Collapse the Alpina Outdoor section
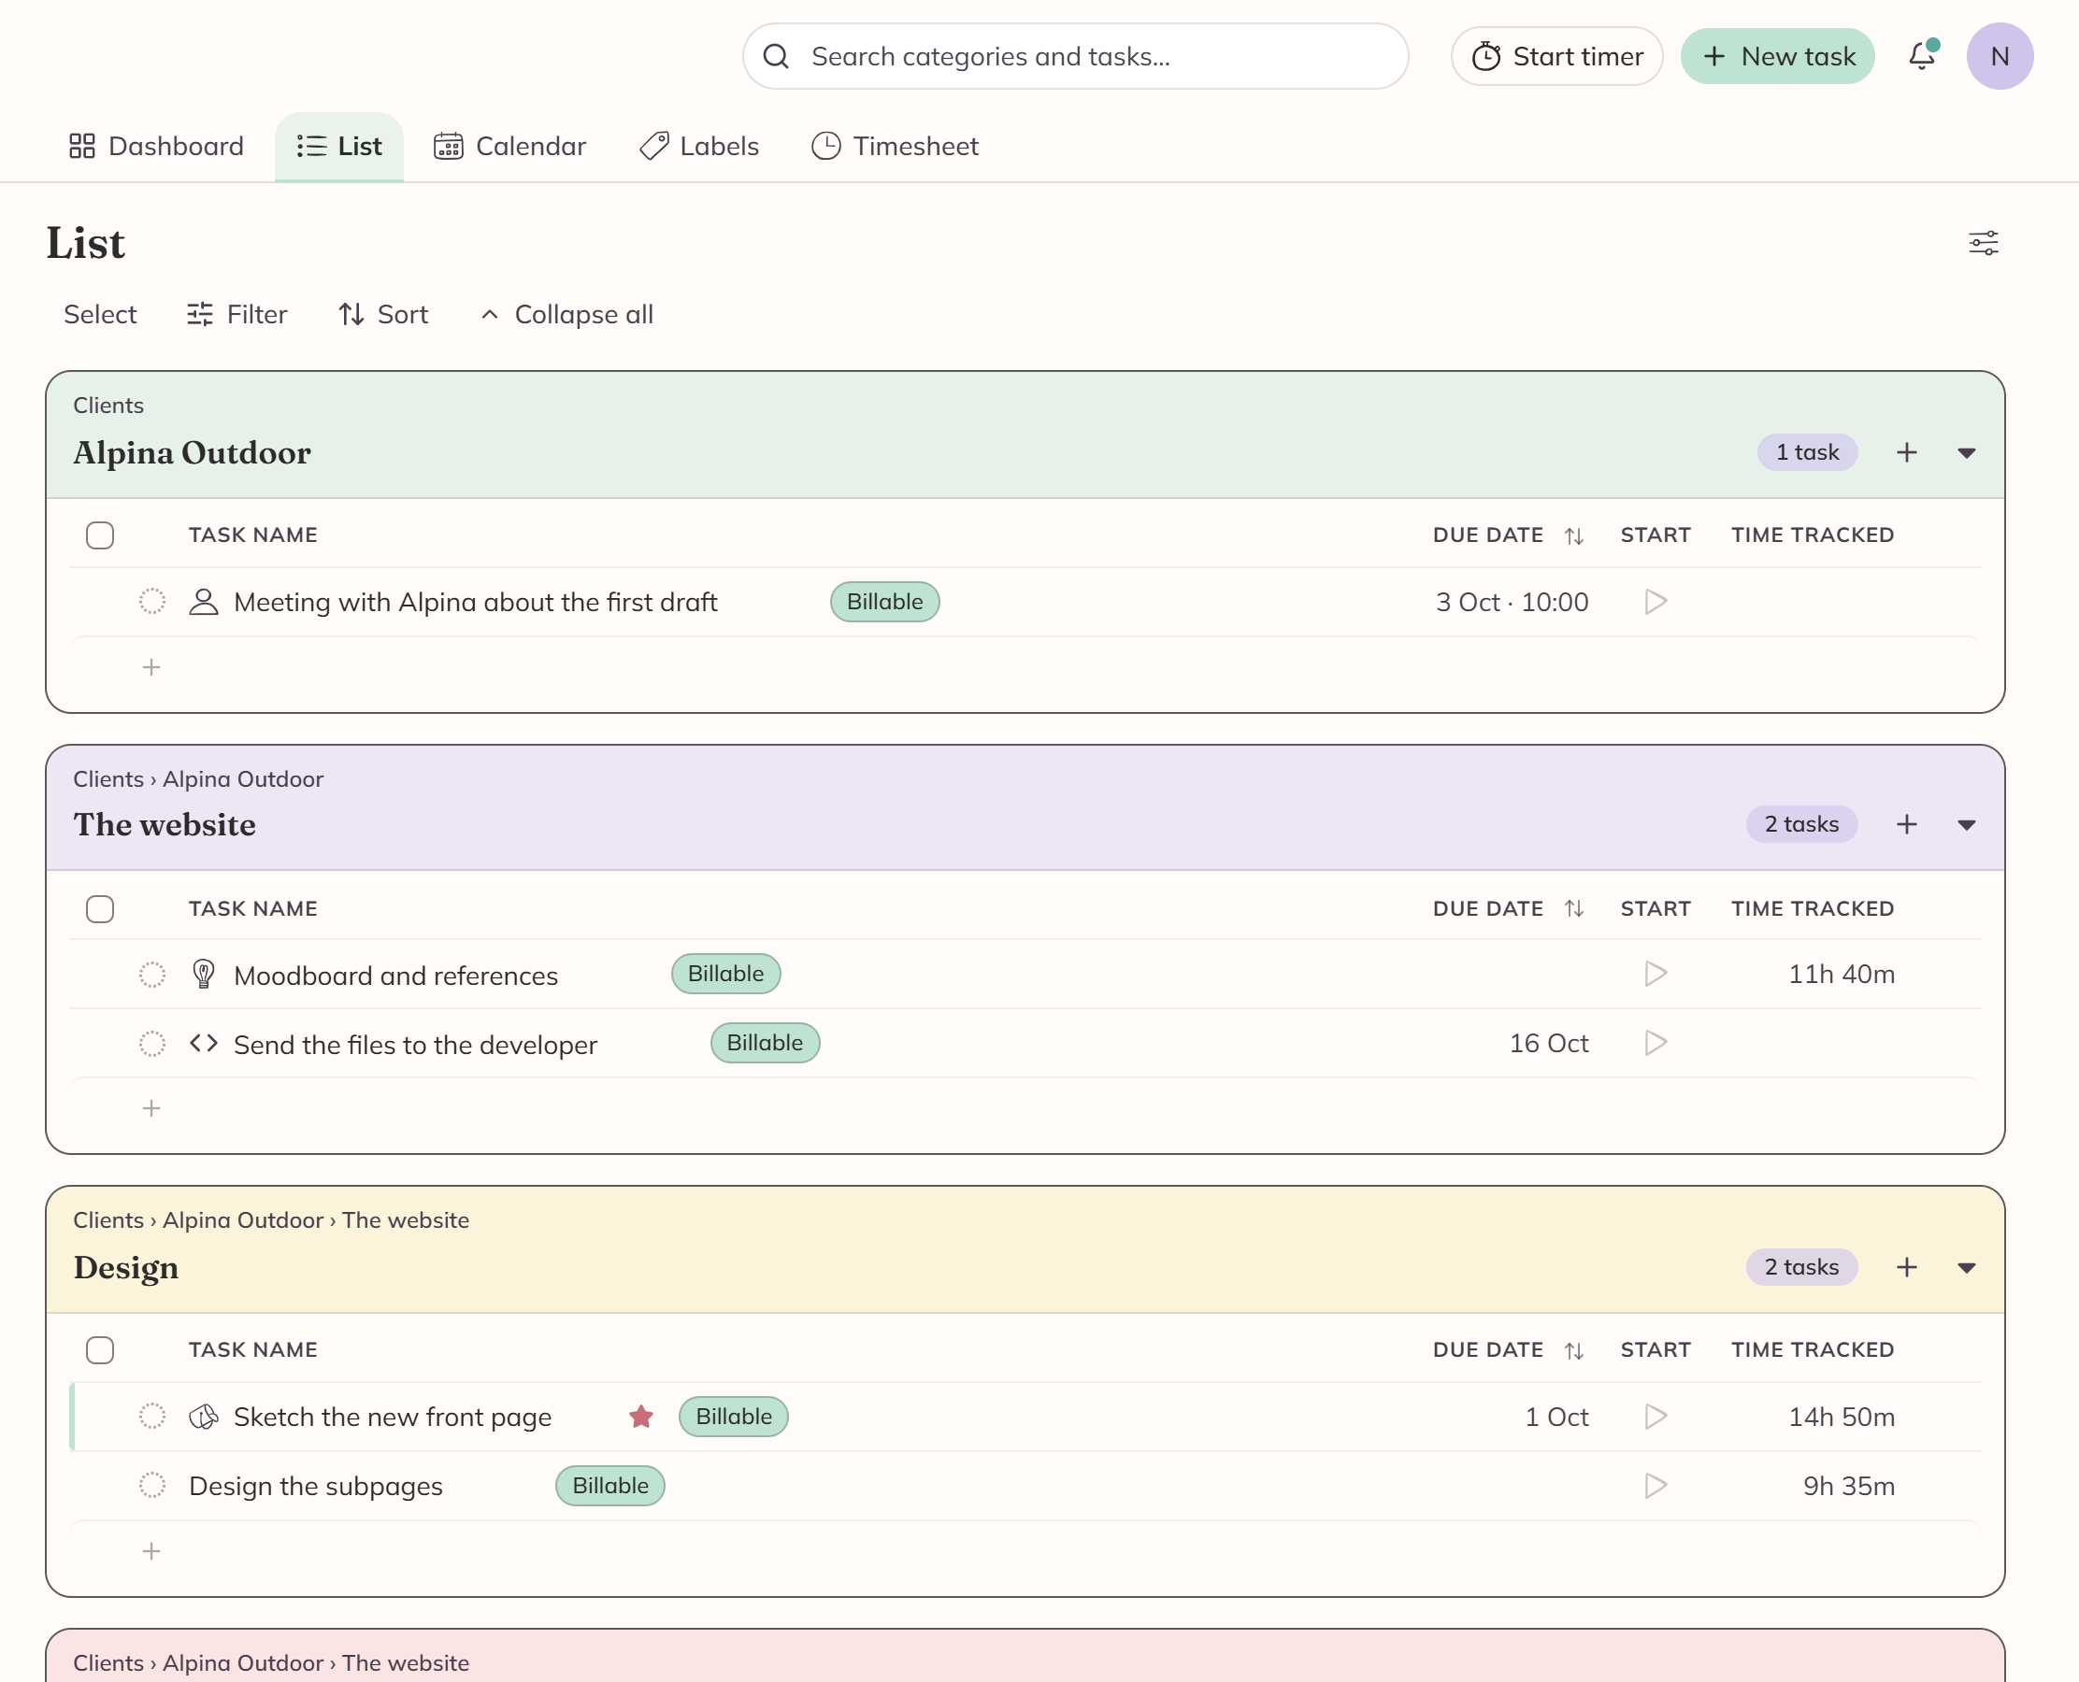The image size is (2079, 1682). click(x=1966, y=452)
